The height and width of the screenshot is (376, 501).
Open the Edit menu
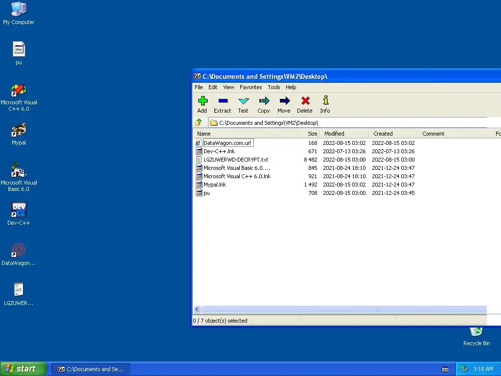pyautogui.click(x=213, y=87)
